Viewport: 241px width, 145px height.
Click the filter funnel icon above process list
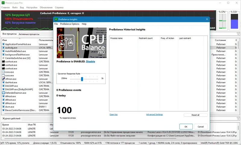click(238, 34)
